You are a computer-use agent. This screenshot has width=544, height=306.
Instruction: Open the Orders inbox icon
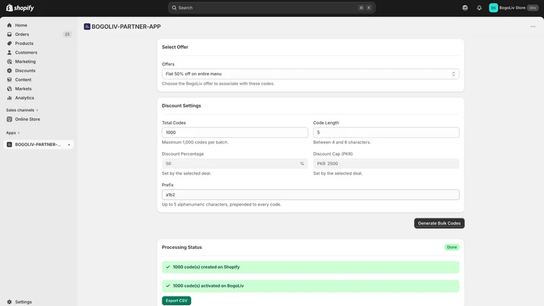(x=10, y=35)
